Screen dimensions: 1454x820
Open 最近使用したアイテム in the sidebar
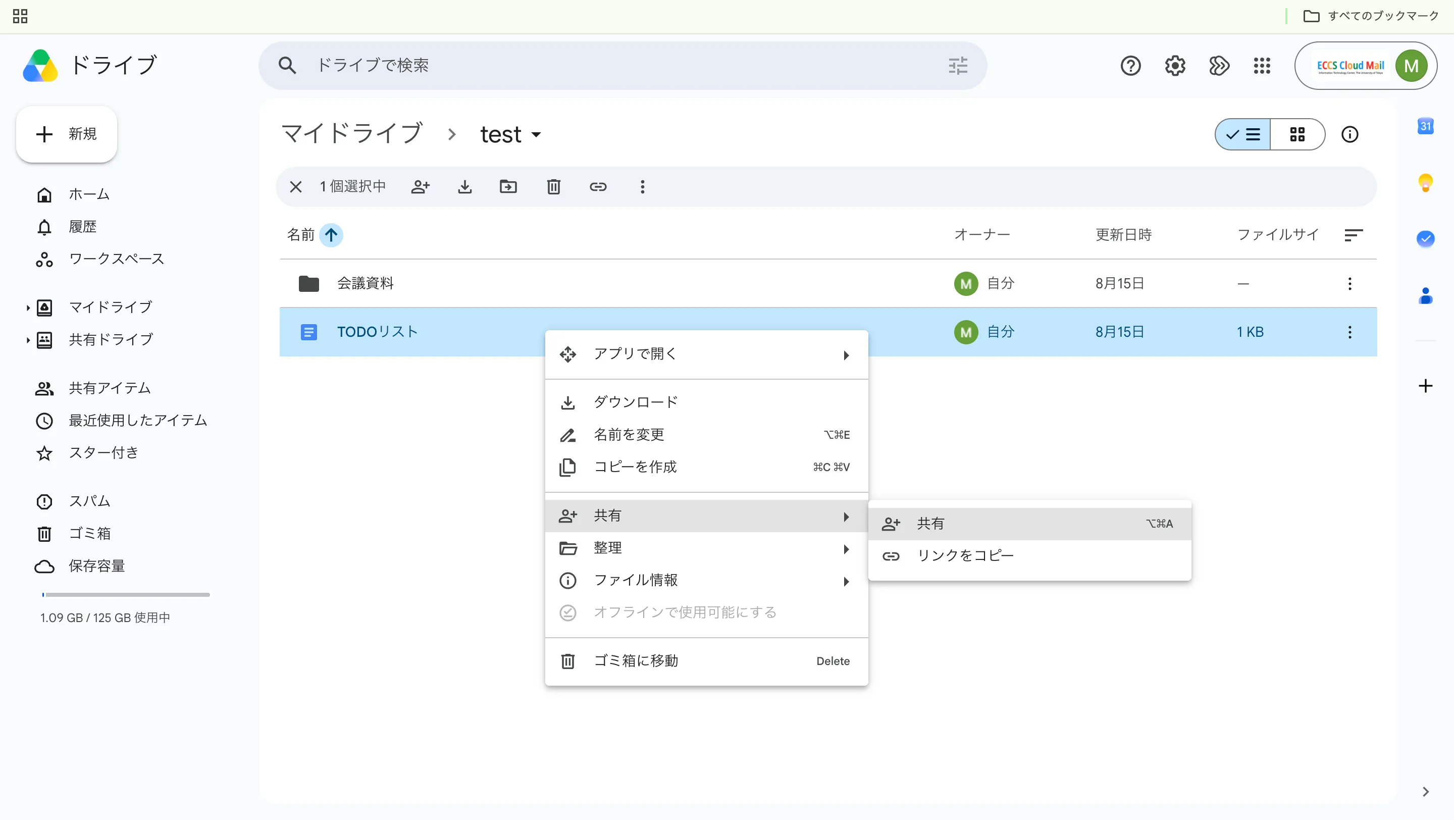138,421
